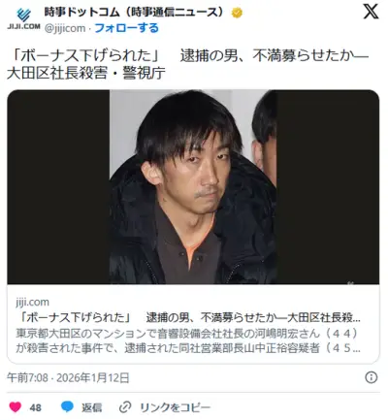Open the article card photo thumbnail
388x420 pixels.
pyautogui.click(x=193, y=187)
